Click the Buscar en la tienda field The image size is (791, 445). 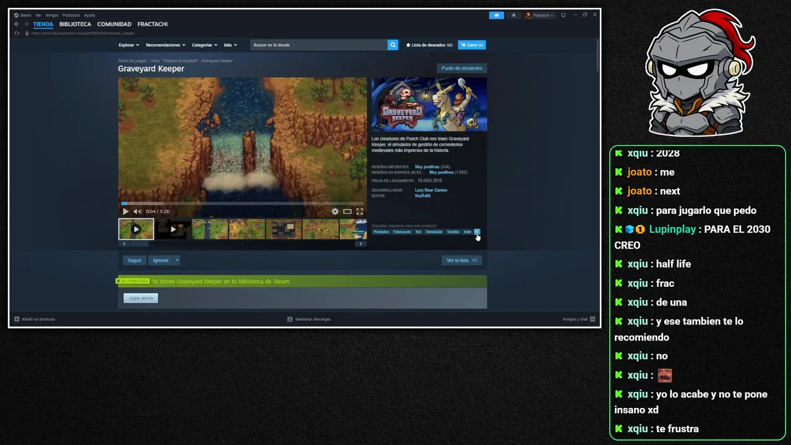pos(319,45)
